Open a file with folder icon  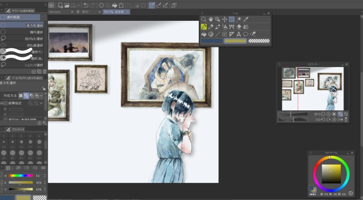[x=67, y=5]
